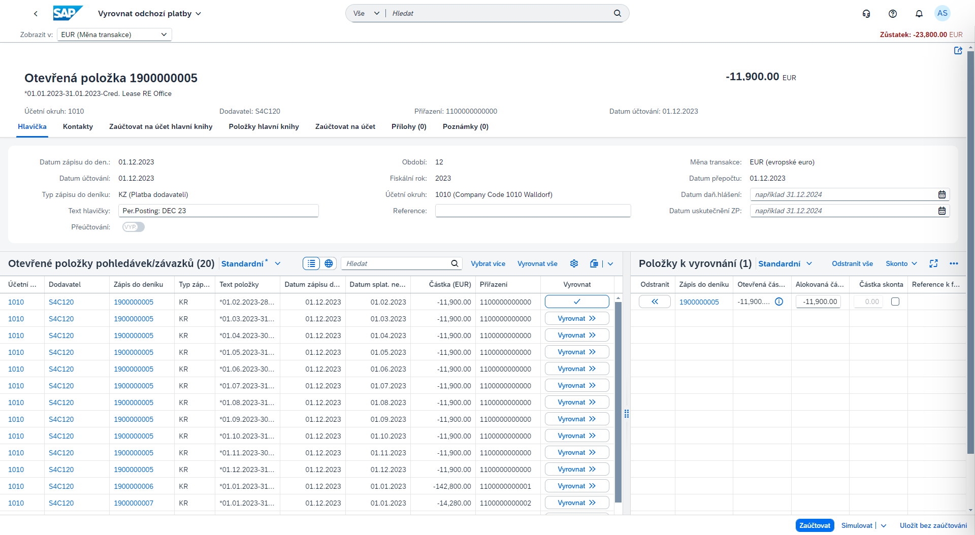This screenshot has width=975, height=535.
Task: Select the list view icon above open items
Action: pos(311,263)
